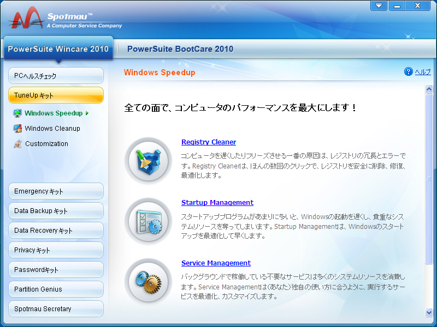437x327 pixels.
Task: Open Partition Genius
Action: pos(56,289)
